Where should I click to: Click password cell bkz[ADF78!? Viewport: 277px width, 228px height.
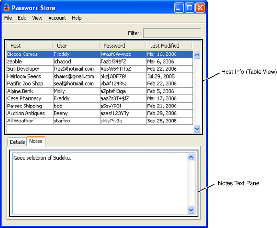(x=123, y=76)
